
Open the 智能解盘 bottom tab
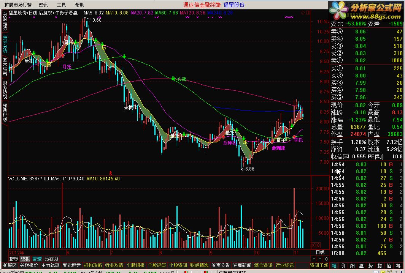click(71, 265)
